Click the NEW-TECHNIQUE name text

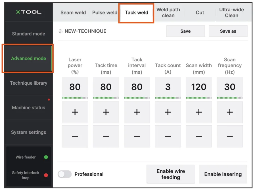(85, 31)
